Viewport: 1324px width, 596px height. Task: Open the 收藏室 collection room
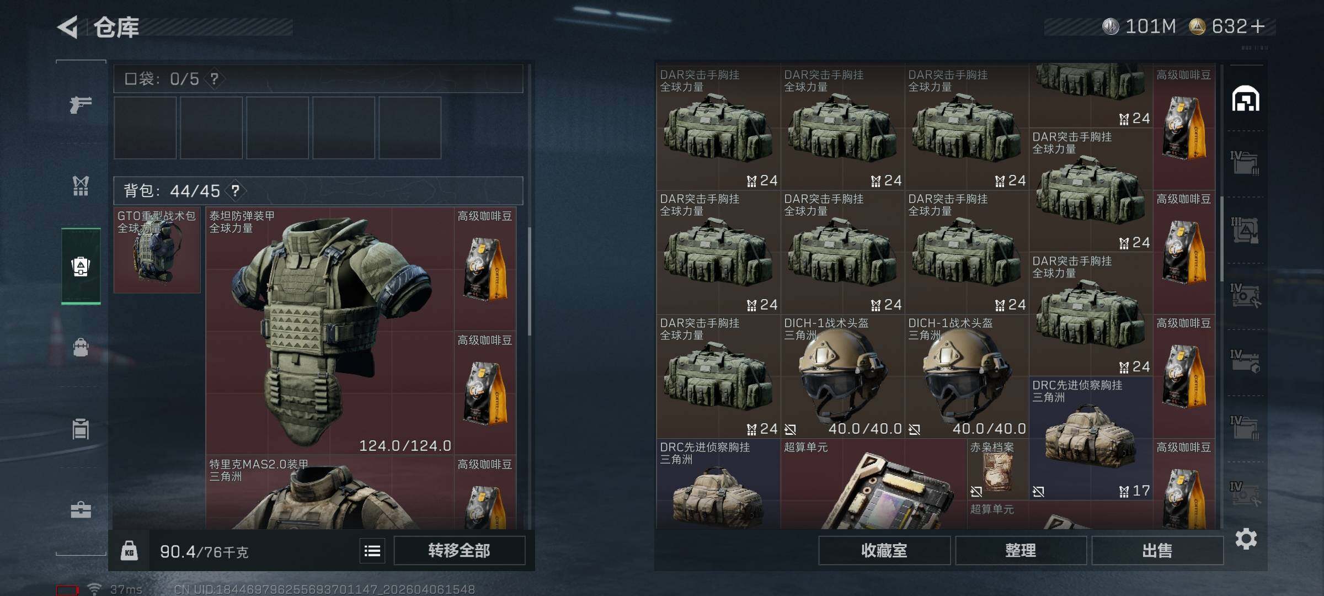(x=884, y=551)
